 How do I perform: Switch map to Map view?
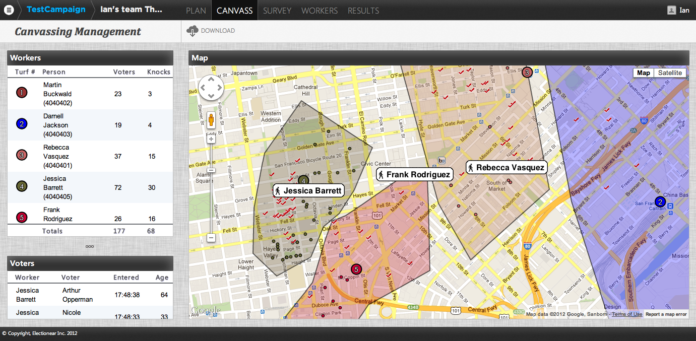pos(644,73)
